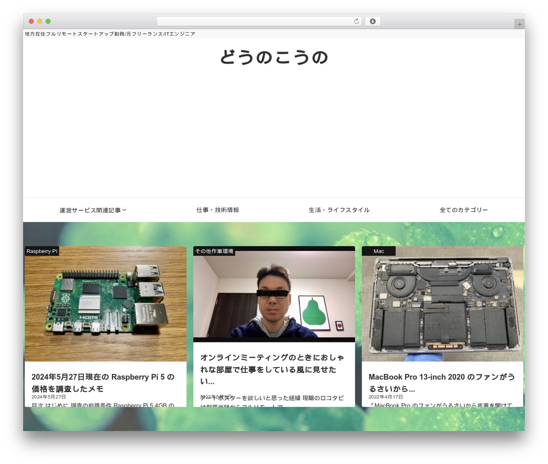548x464 pixels.
Task: Click the 2022年4月17日 date text
Action: 386,397
